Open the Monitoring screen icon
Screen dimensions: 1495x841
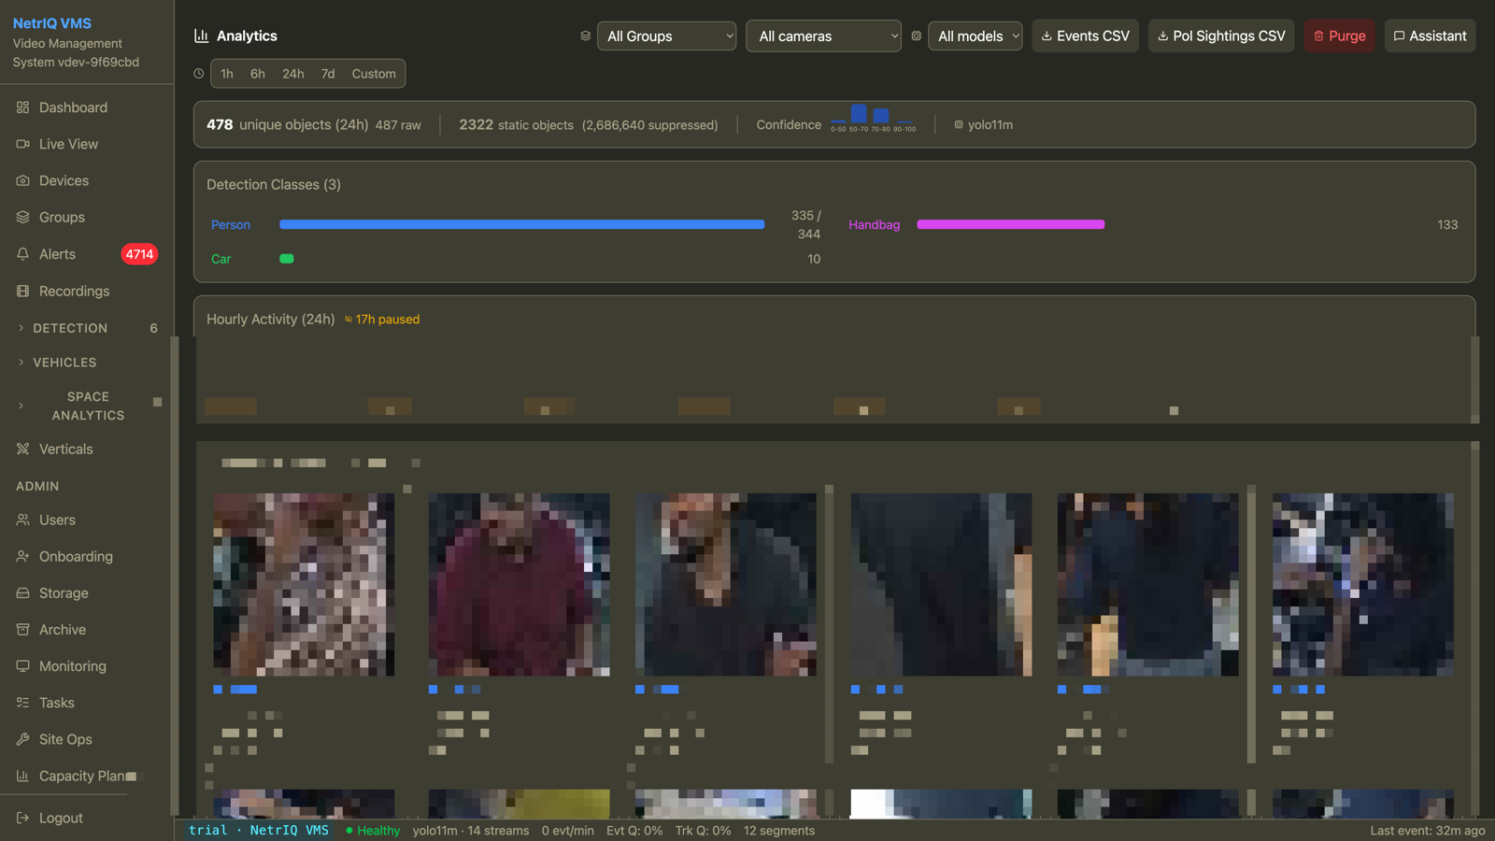pyautogui.click(x=22, y=665)
